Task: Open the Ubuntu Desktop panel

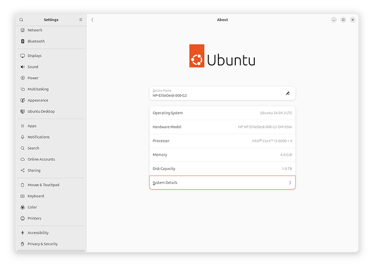Action: [51, 111]
